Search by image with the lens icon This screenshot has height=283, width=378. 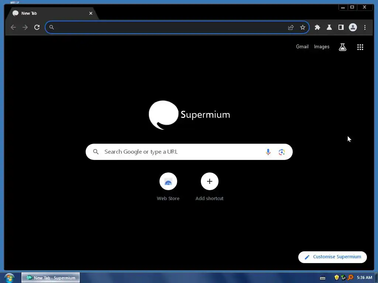click(x=282, y=152)
